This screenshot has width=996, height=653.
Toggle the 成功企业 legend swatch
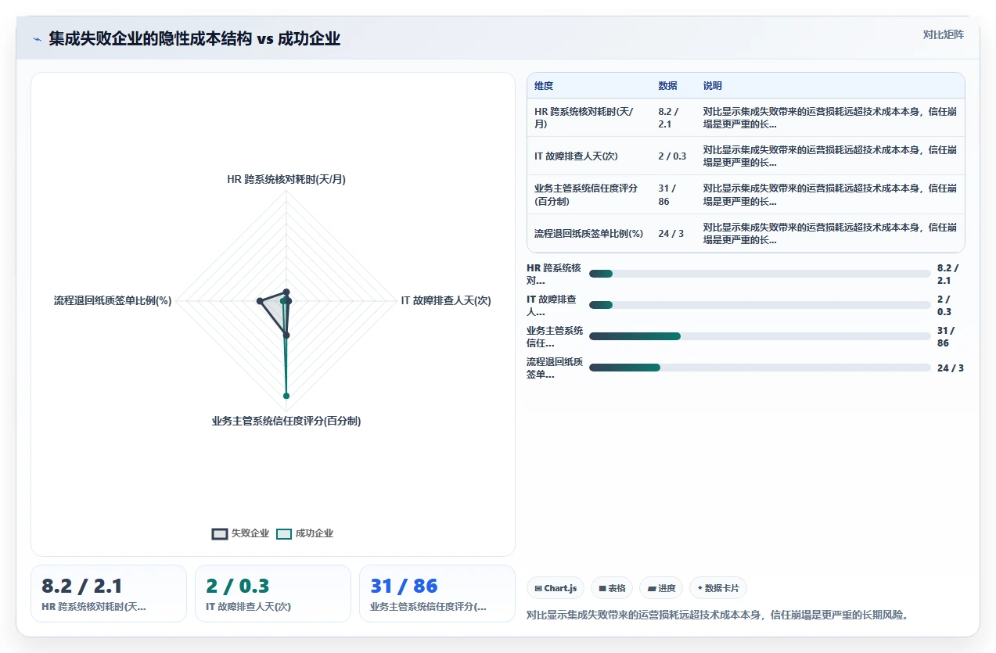284,534
